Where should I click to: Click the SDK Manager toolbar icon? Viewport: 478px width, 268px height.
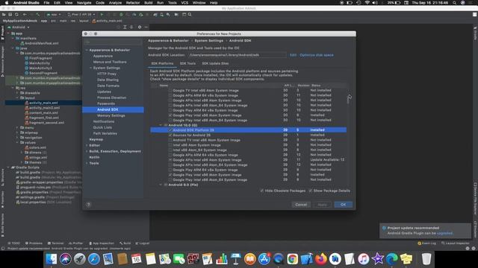click(x=168, y=14)
